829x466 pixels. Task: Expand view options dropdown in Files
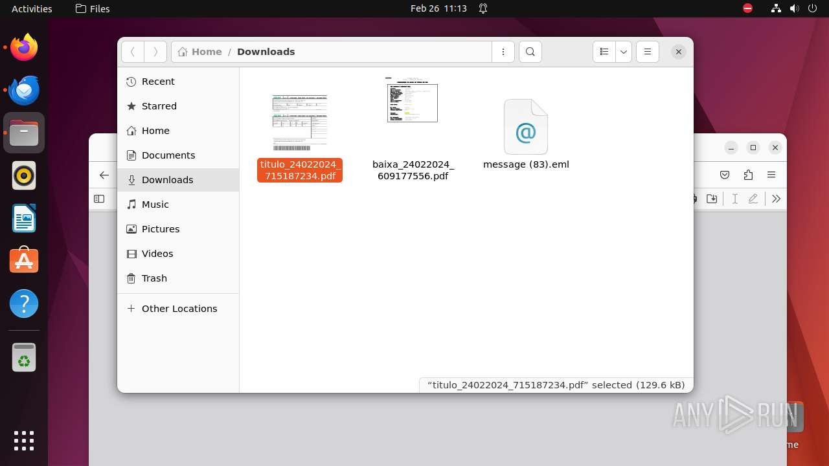pyautogui.click(x=624, y=52)
